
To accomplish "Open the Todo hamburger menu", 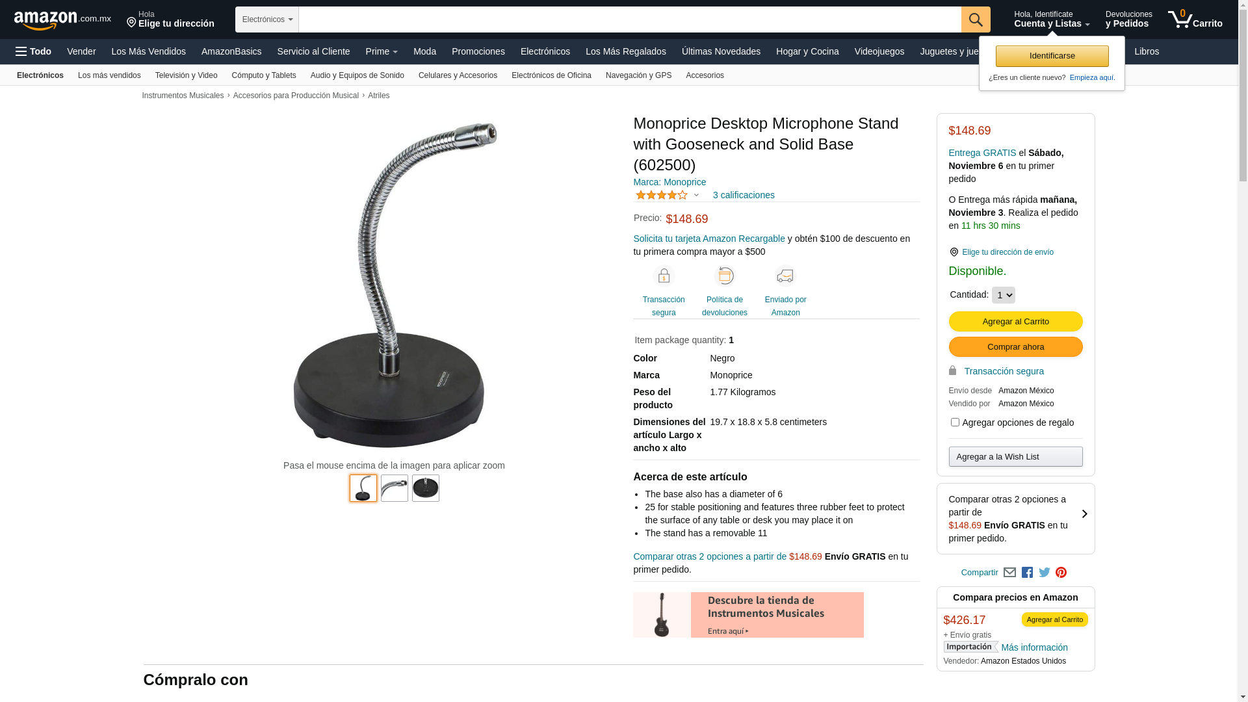I will [x=33, y=51].
